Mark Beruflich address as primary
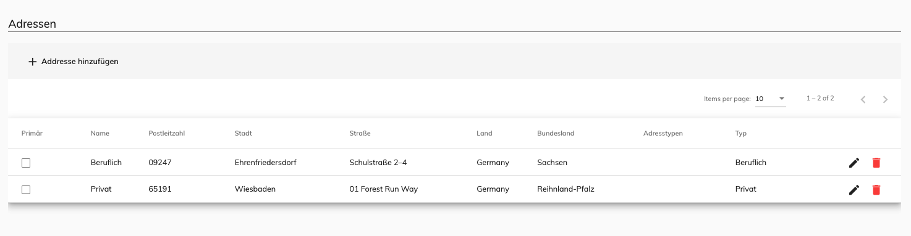The image size is (911, 236). (26, 163)
